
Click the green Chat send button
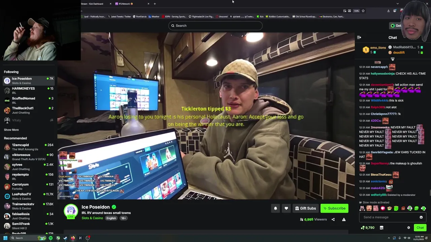coord(420,228)
